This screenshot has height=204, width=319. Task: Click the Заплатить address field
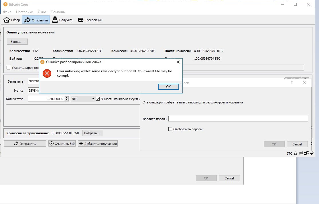pyautogui.click(x=34, y=81)
